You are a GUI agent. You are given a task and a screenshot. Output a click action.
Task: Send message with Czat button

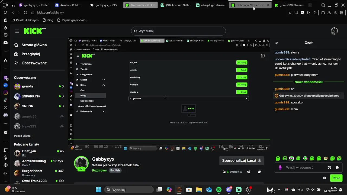pyautogui.click(x=336, y=178)
